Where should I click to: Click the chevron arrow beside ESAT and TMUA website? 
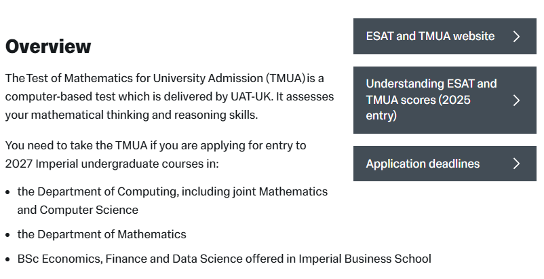coord(517,37)
